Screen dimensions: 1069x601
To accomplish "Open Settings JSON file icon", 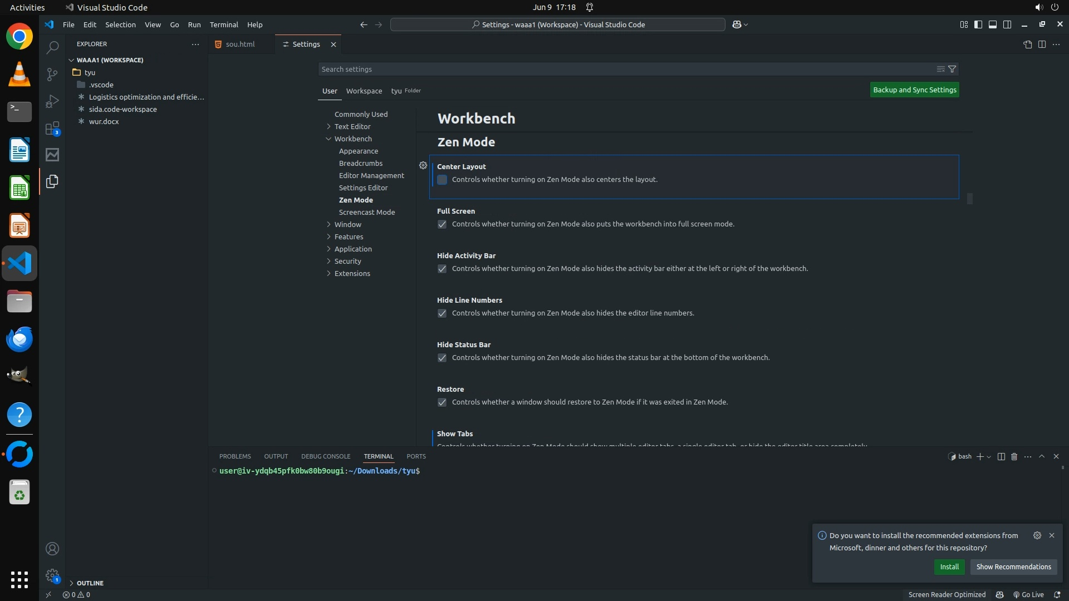I will (1027, 45).
